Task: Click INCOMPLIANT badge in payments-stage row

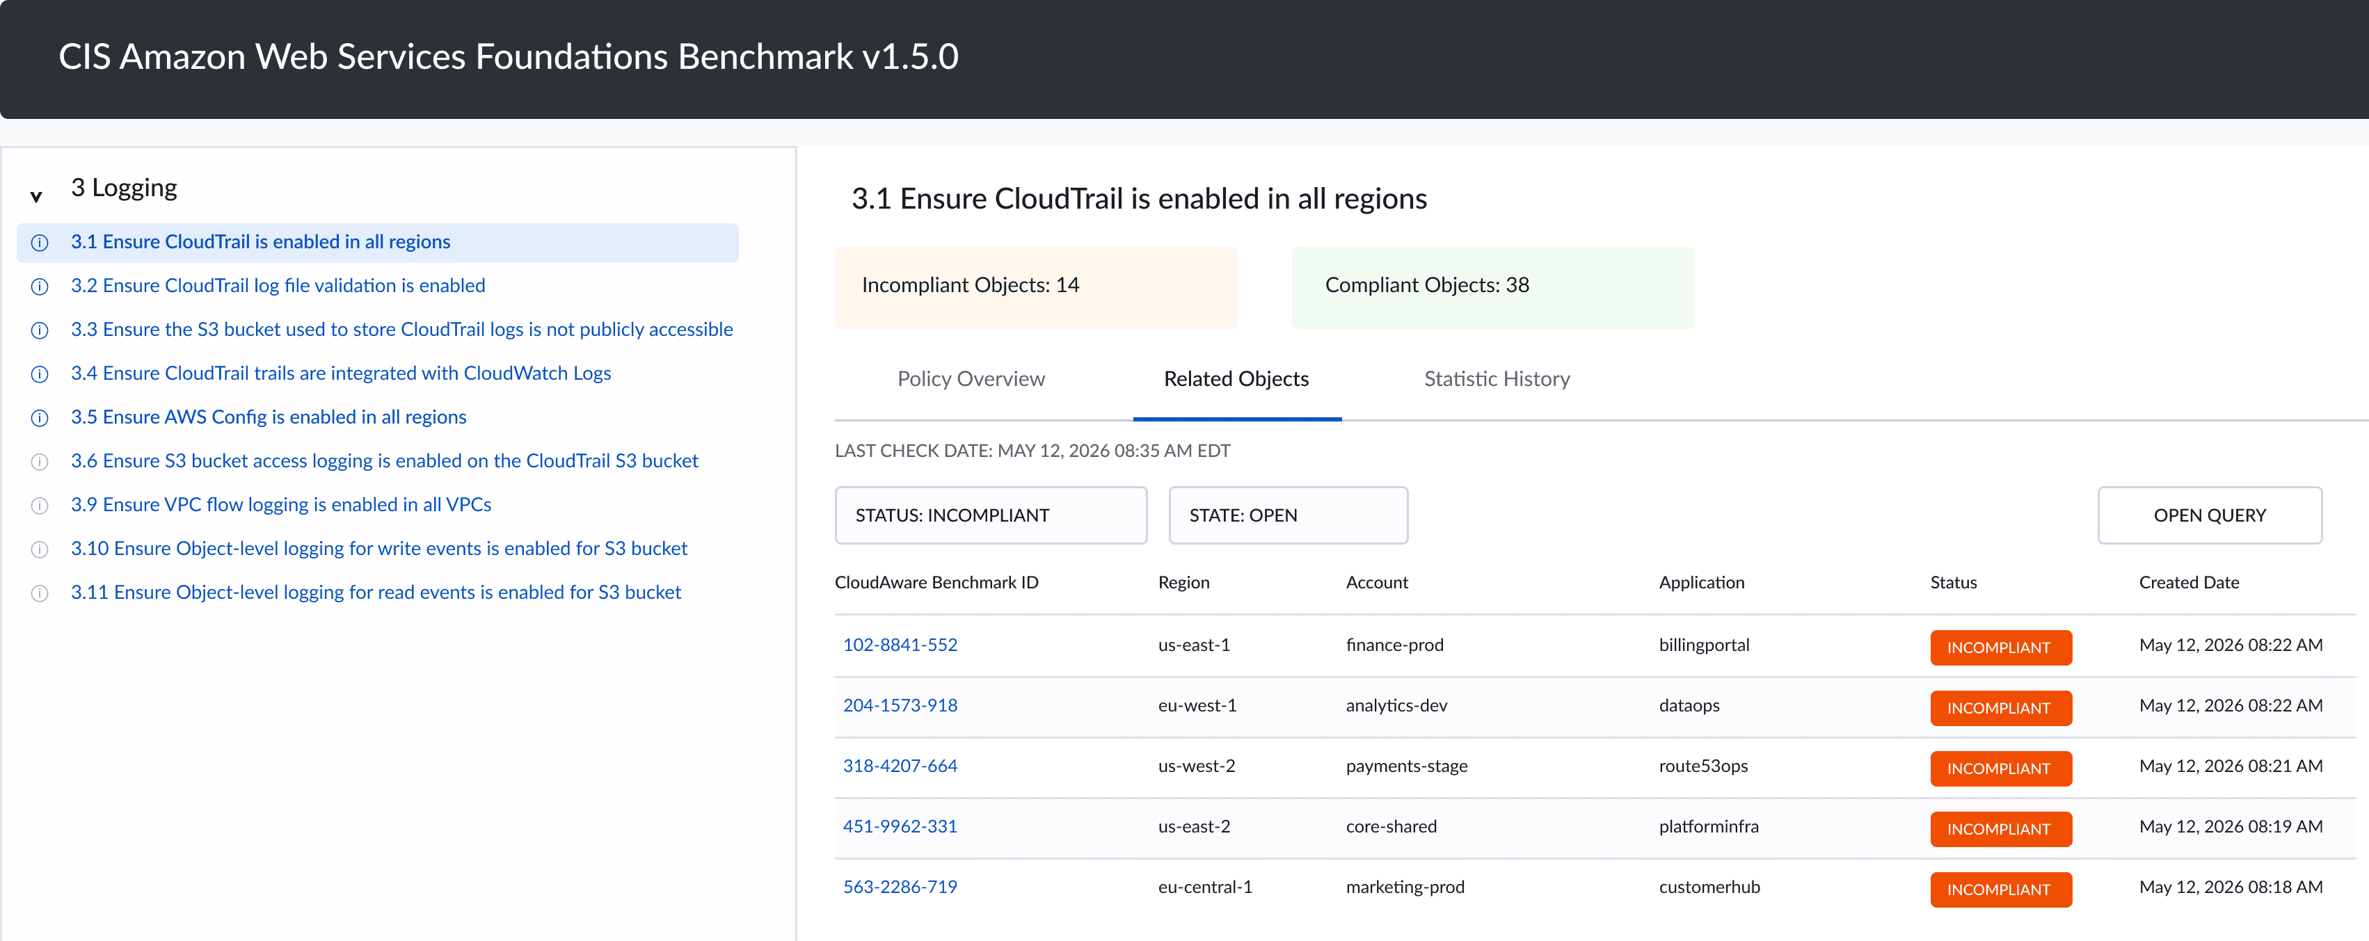Action: tap(2000, 769)
